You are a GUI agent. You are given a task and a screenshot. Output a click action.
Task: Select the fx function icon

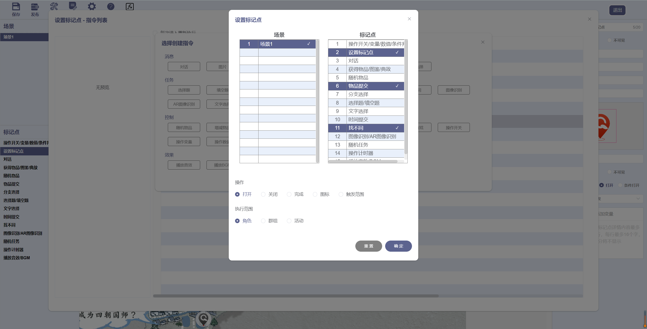tap(129, 7)
